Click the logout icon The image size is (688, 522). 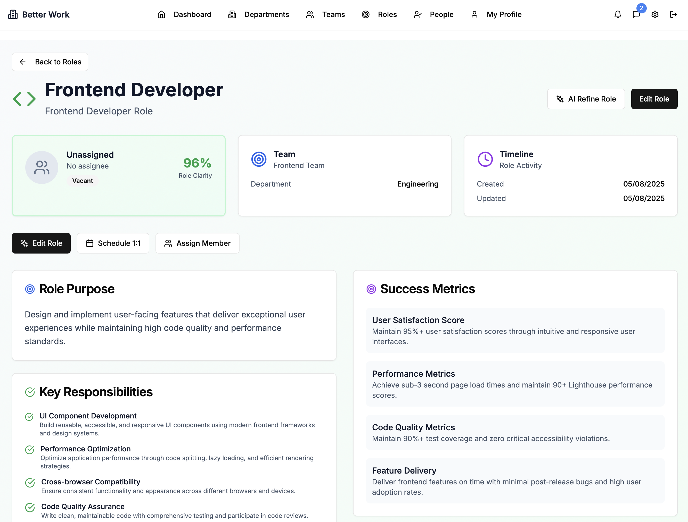click(673, 15)
